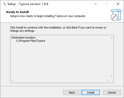Minimize the Typora setup window

[x=95, y=4]
